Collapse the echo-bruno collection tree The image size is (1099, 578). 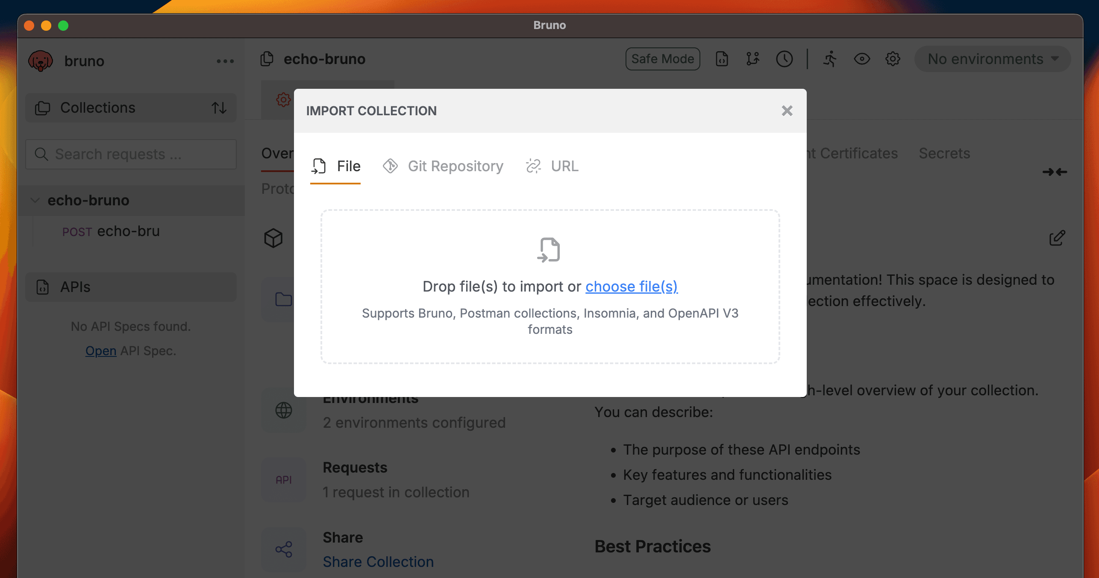pyautogui.click(x=35, y=200)
